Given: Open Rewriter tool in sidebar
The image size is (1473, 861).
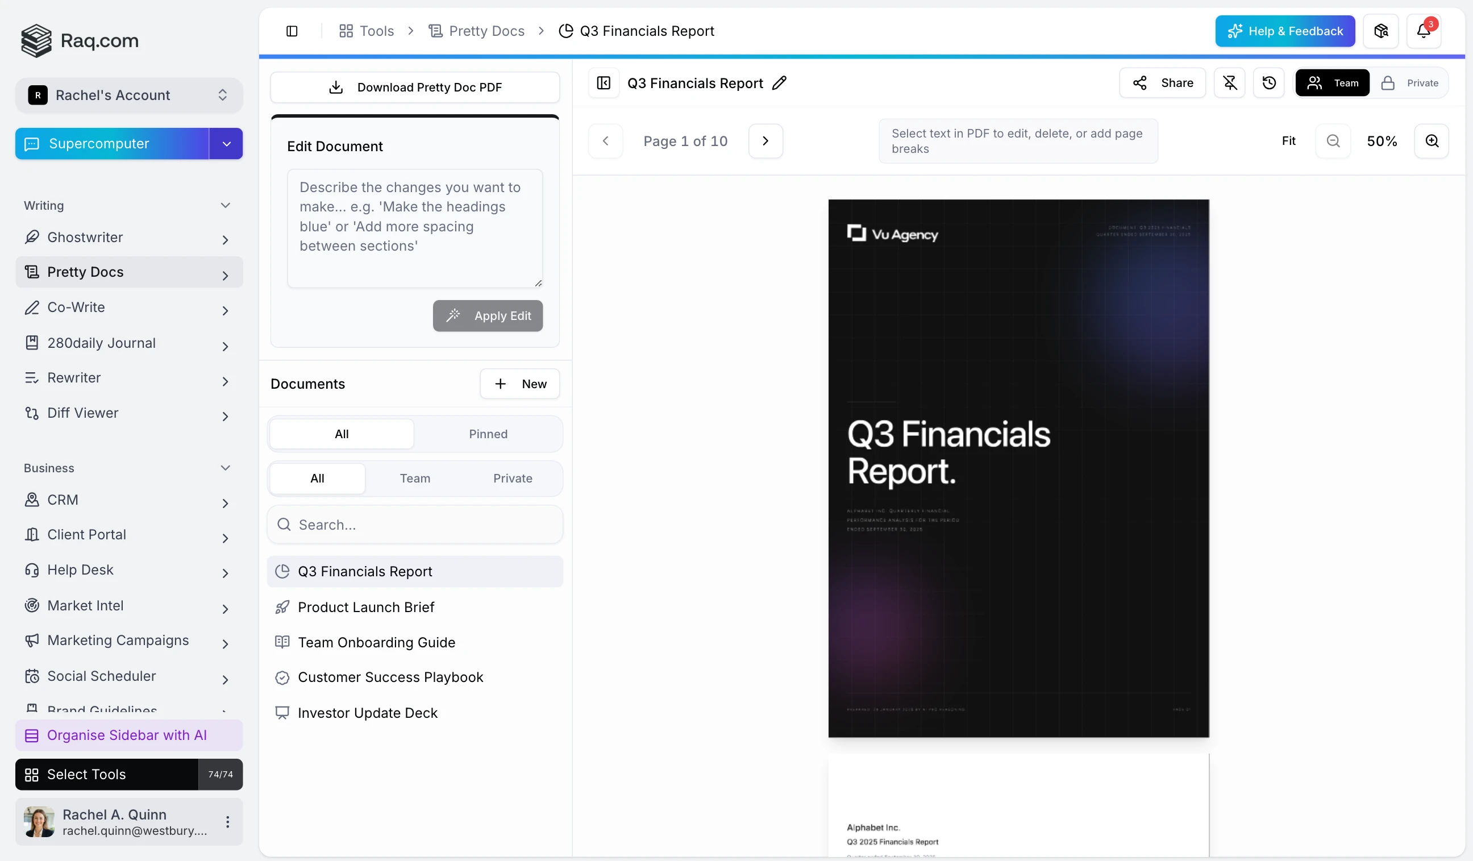Looking at the screenshot, I should coord(129,378).
